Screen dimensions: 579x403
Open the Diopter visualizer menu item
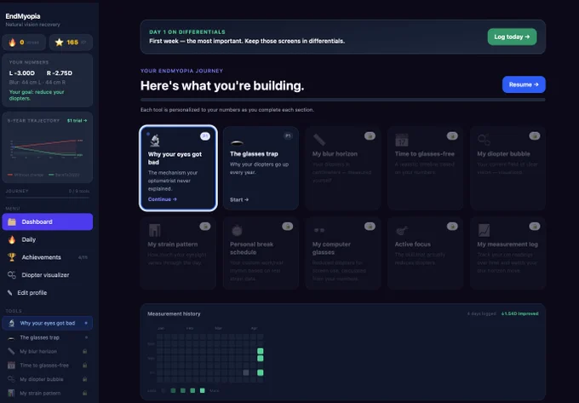coord(48,275)
